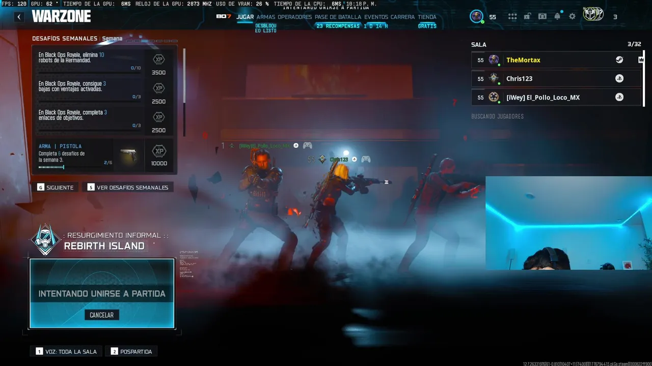
Task: Click the pistol weapon reward image
Action: (129, 155)
